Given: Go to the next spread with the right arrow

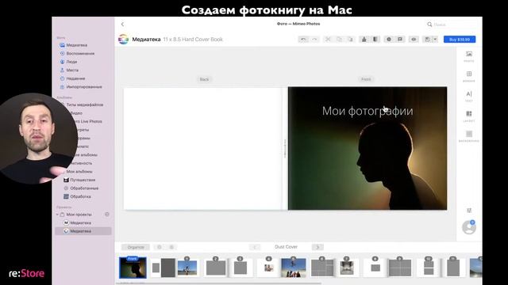Looking at the screenshot, I should (x=317, y=247).
